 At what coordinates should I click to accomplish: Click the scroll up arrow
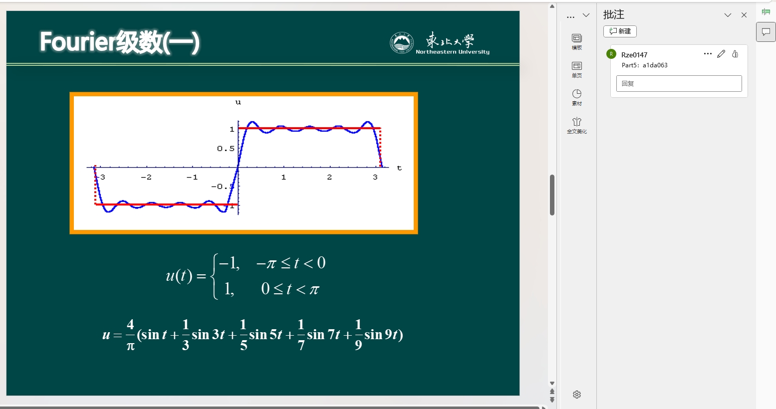pyautogui.click(x=552, y=6)
